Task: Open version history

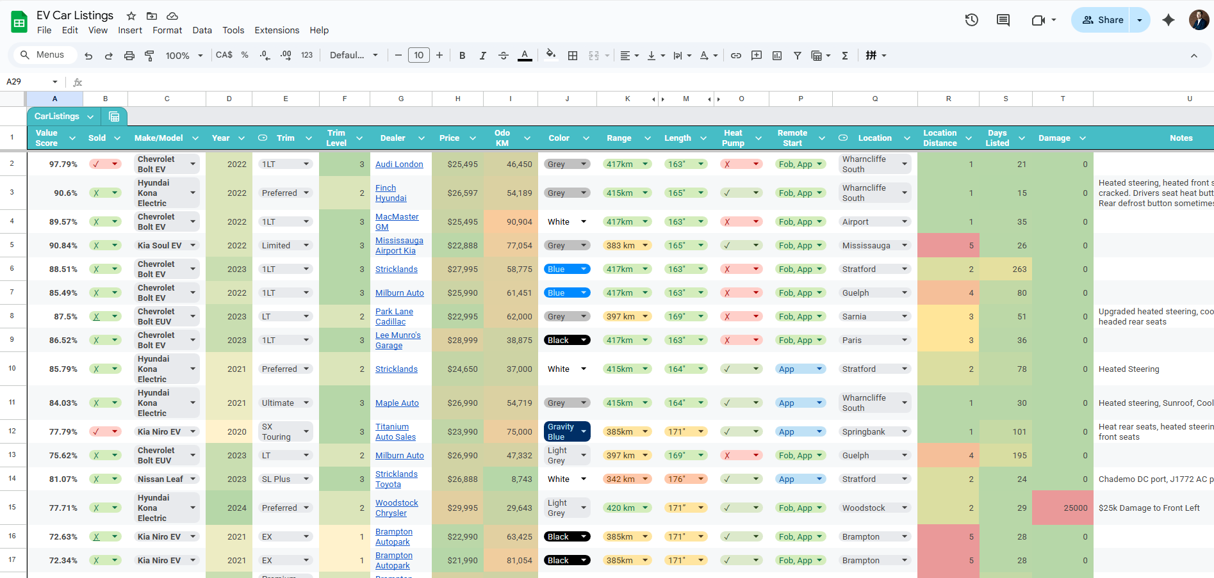Action: pyautogui.click(x=971, y=20)
